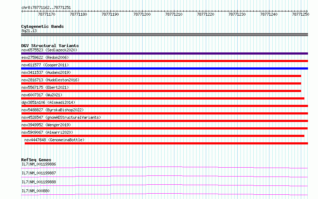Click the magenta intron line of IL7|NM_000880

164,194
